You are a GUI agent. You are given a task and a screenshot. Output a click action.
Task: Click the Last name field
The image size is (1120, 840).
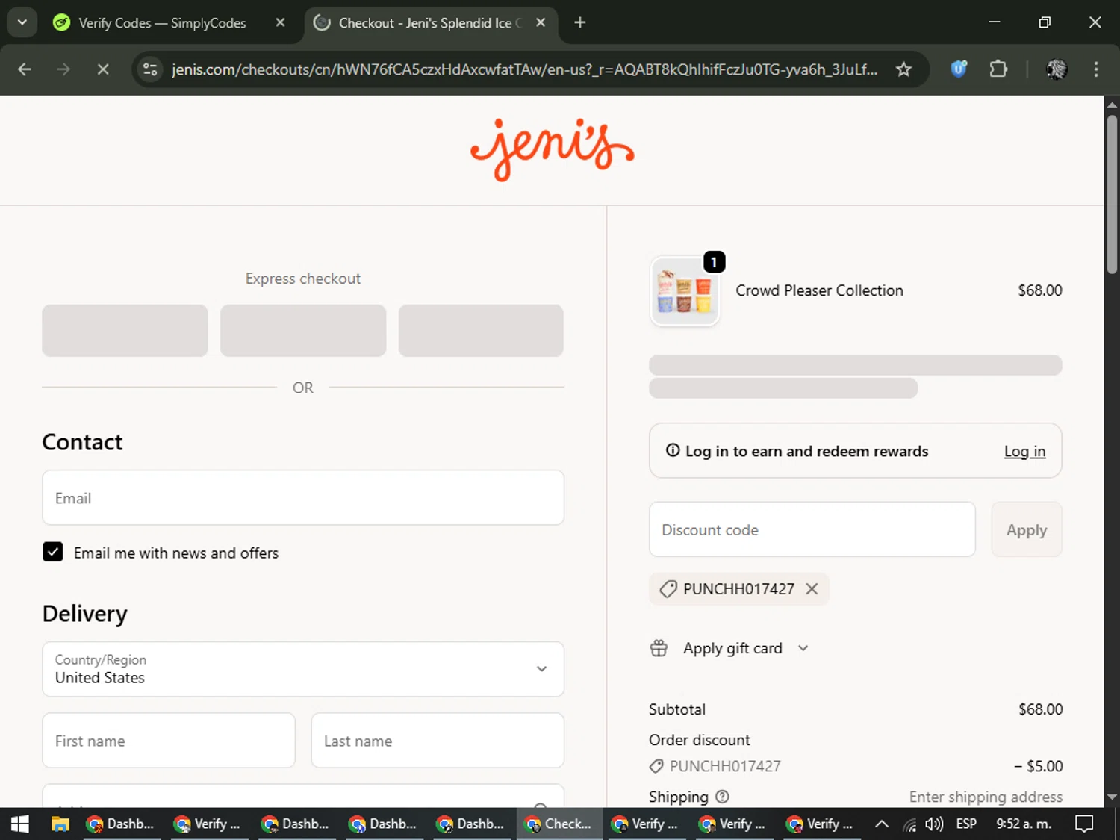coord(438,740)
